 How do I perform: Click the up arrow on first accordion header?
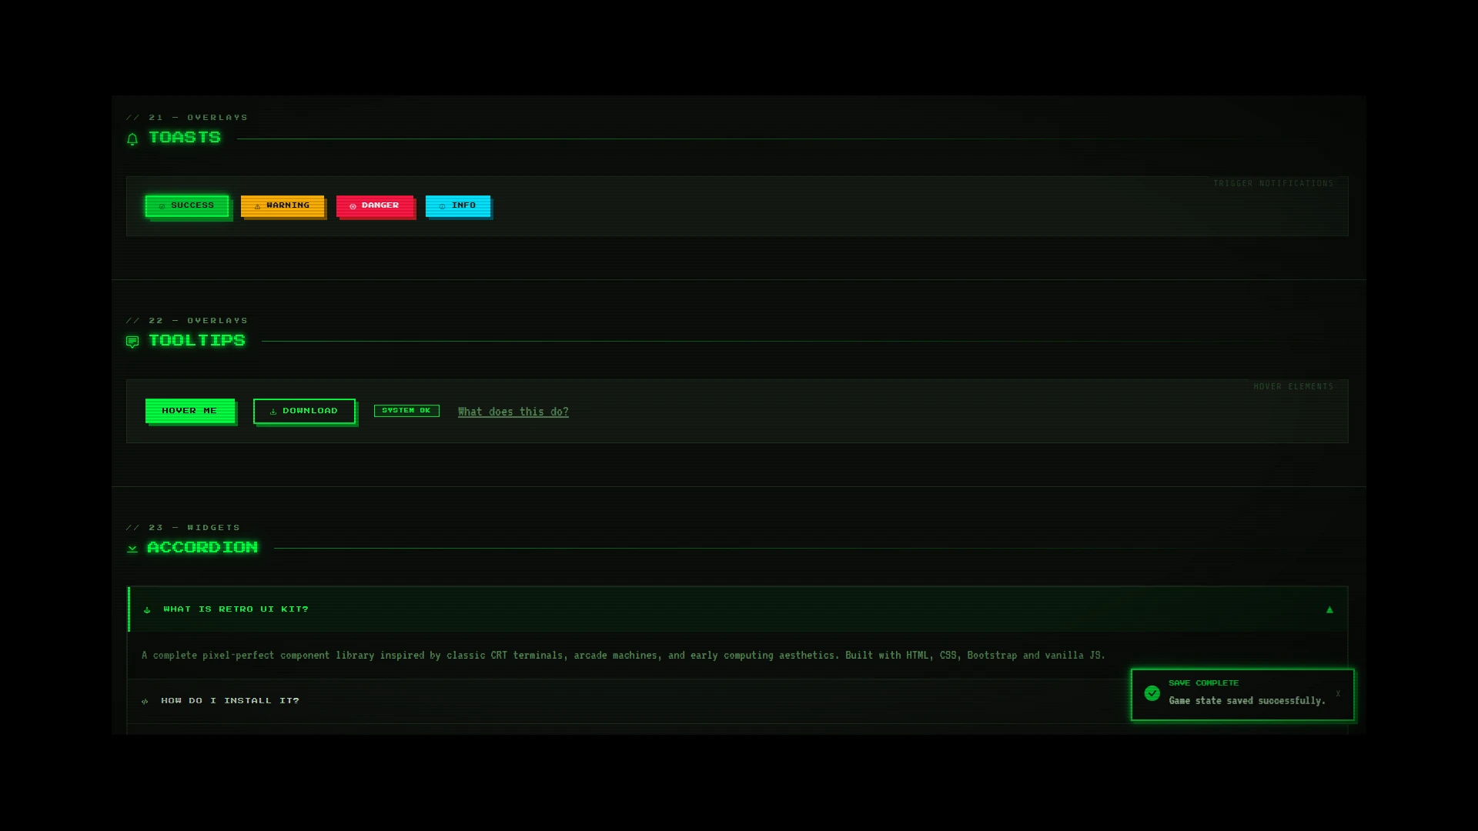pos(1329,609)
